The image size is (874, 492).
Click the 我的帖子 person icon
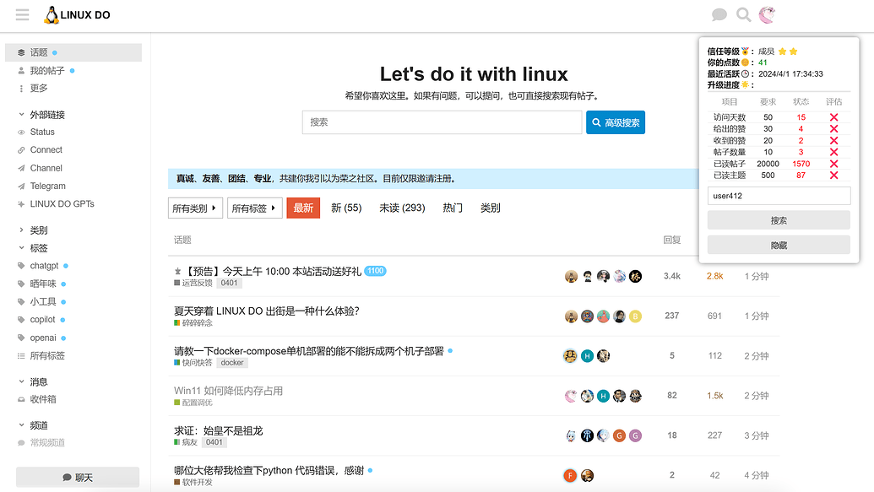(x=21, y=71)
